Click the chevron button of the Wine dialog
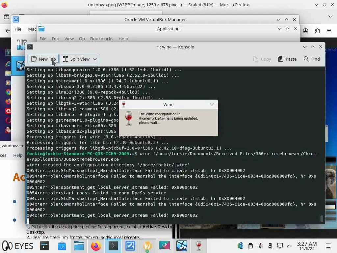The image size is (337, 253). click(212, 104)
